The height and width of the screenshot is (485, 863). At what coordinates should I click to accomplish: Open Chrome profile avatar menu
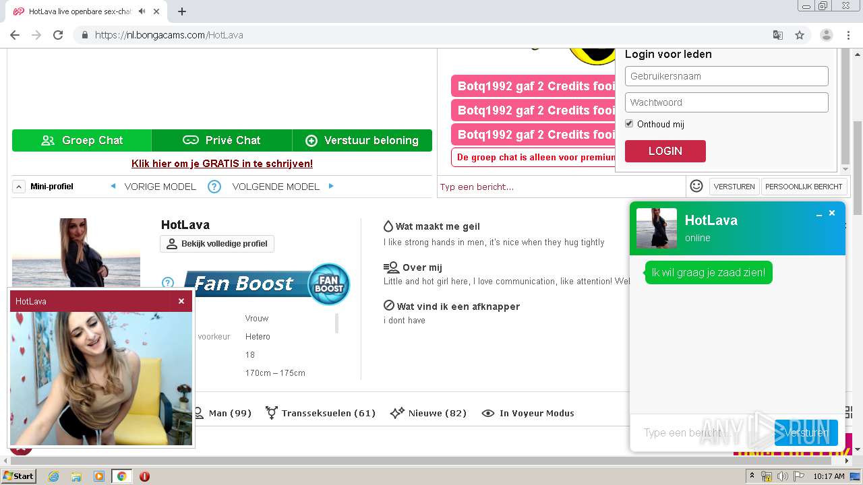[827, 35]
